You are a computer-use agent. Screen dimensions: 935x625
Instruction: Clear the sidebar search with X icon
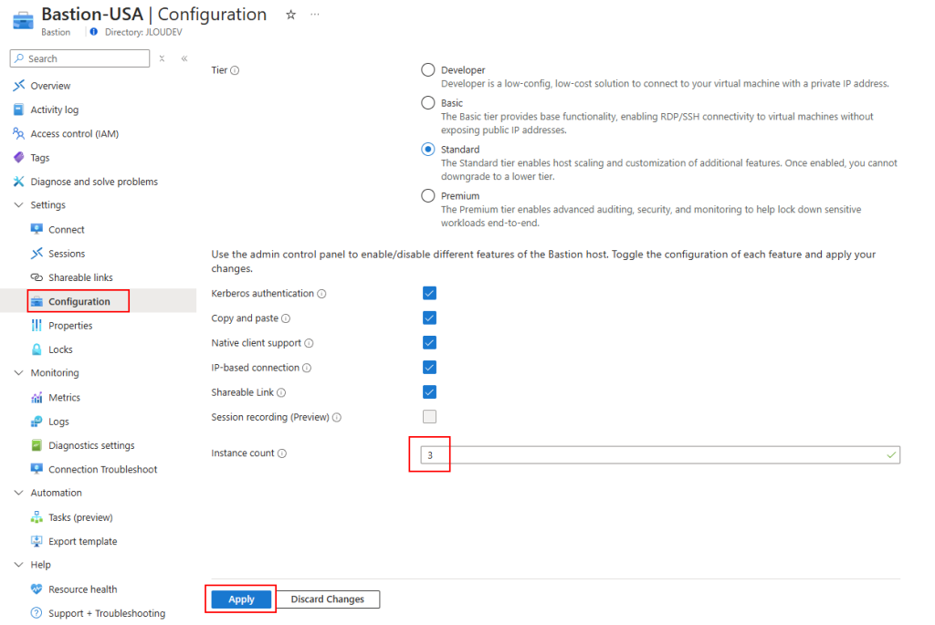(x=162, y=58)
